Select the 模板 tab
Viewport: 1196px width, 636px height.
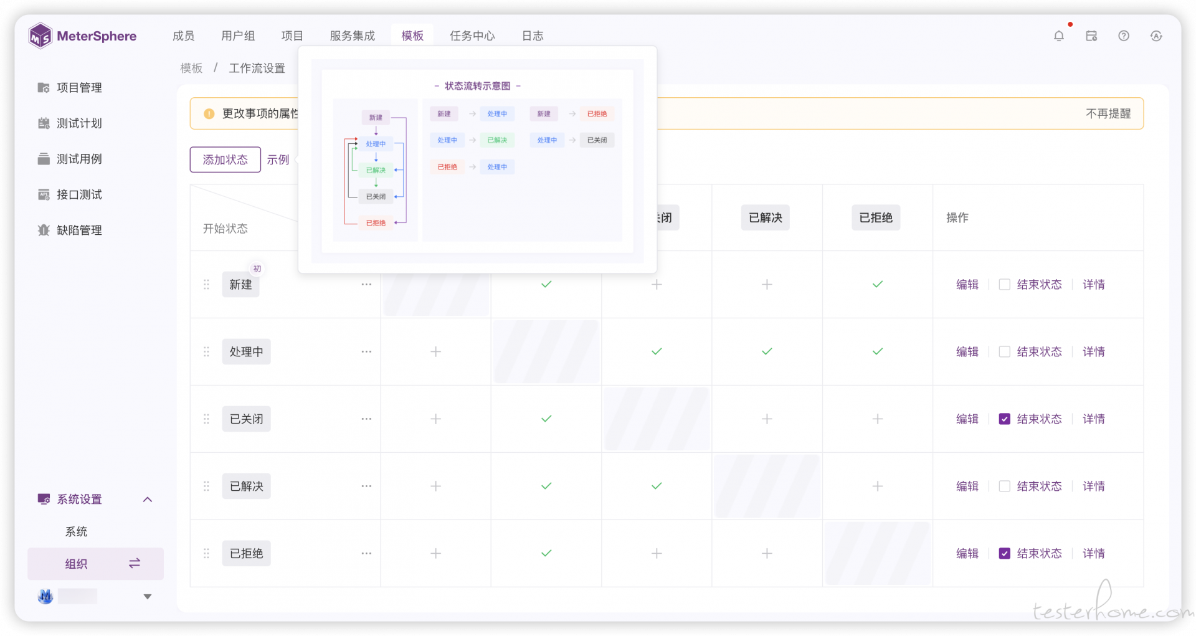[x=412, y=36]
